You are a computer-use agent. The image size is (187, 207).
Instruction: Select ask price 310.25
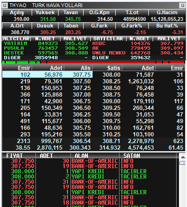click(x=111, y=135)
